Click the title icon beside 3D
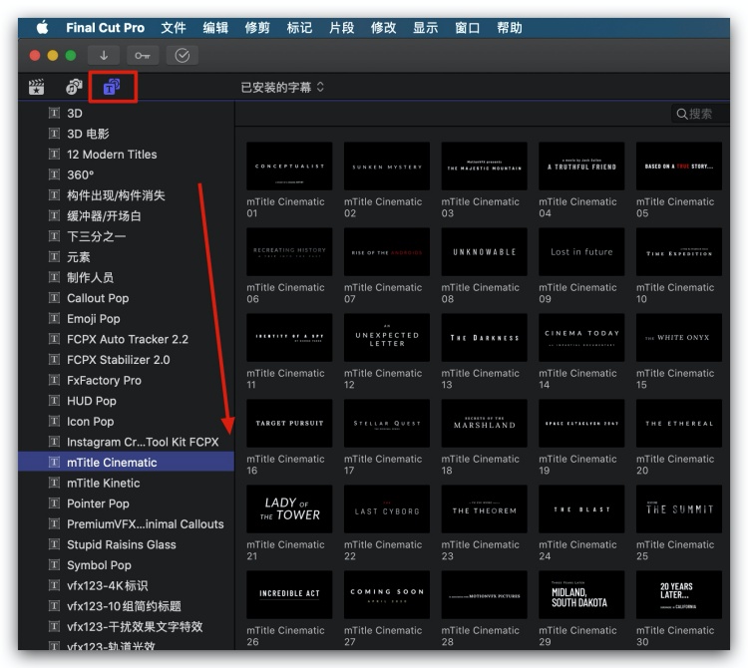Screen dimensions: 748x668 (55, 113)
